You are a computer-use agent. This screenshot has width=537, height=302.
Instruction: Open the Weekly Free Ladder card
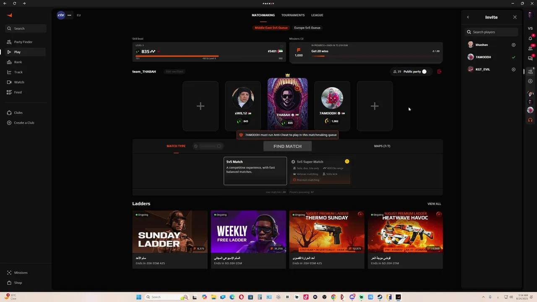(248, 240)
